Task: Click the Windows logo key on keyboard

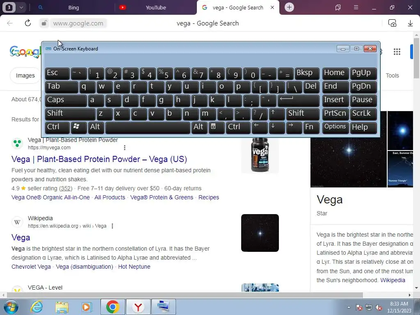Action: [x=79, y=128]
